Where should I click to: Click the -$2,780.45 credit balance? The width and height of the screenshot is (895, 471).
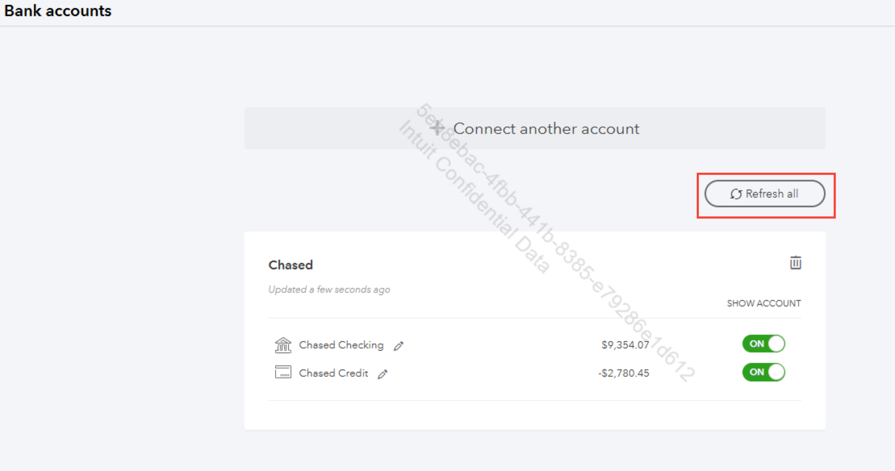[x=624, y=373]
